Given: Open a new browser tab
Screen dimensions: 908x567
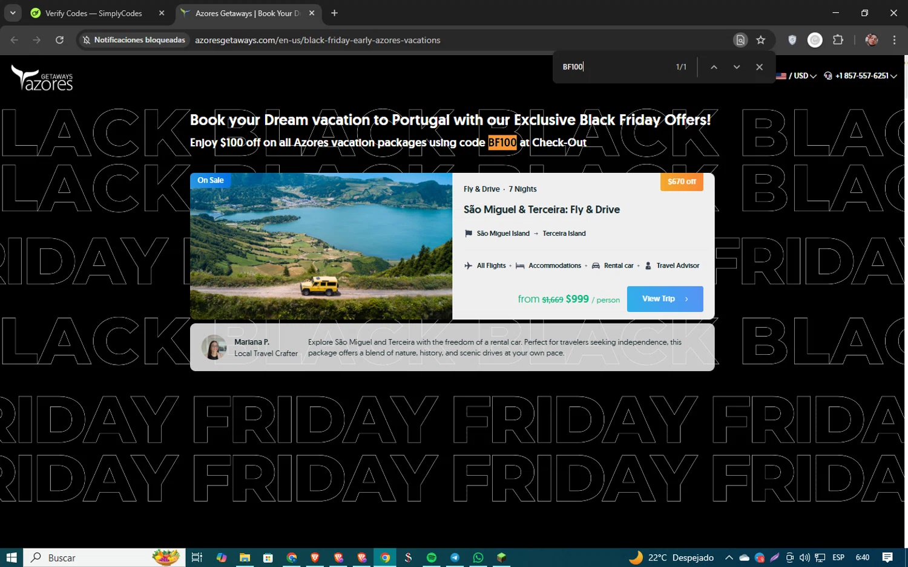Looking at the screenshot, I should [334, 13].
